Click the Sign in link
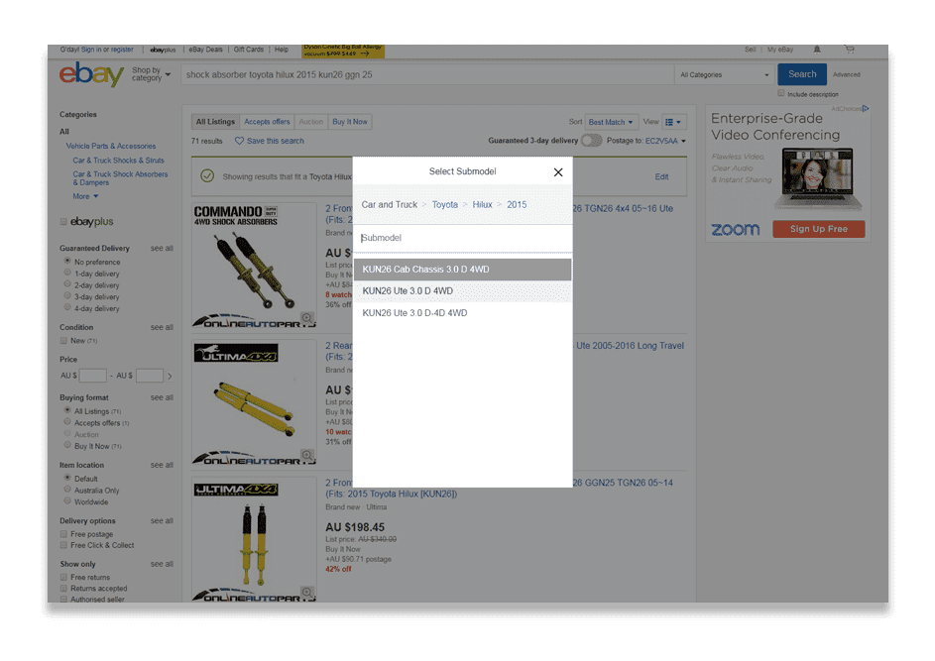 point(91,50)
